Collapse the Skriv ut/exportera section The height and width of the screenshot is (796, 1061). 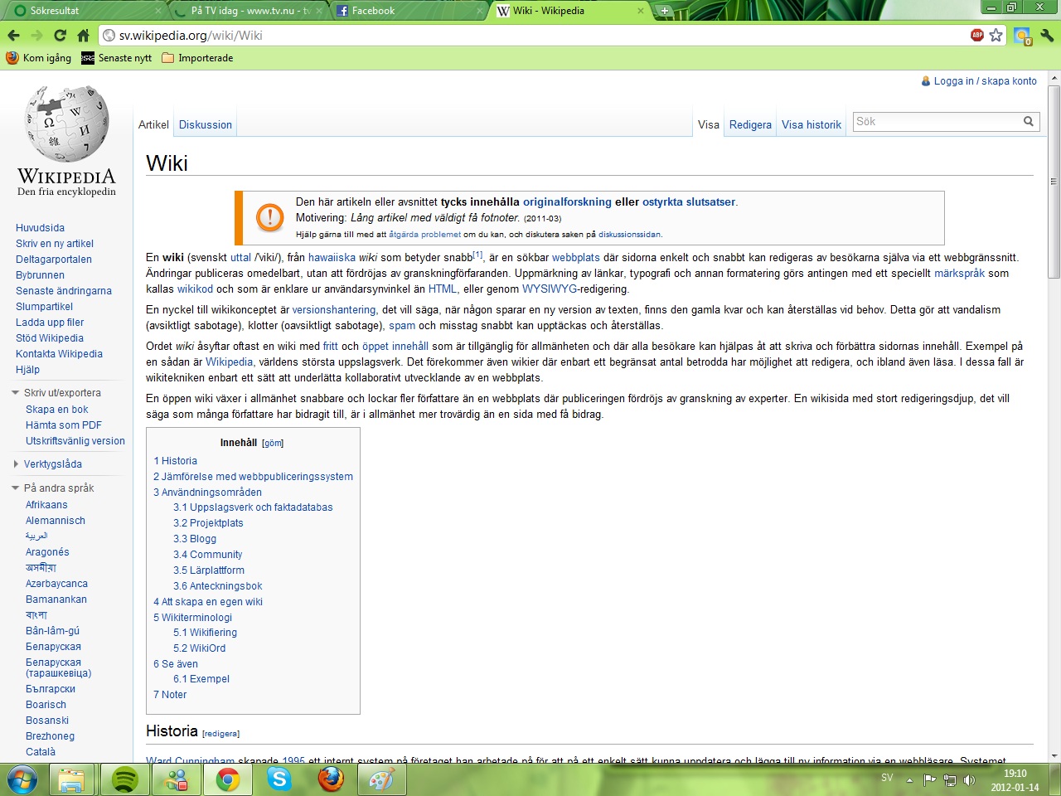point(16,393)
